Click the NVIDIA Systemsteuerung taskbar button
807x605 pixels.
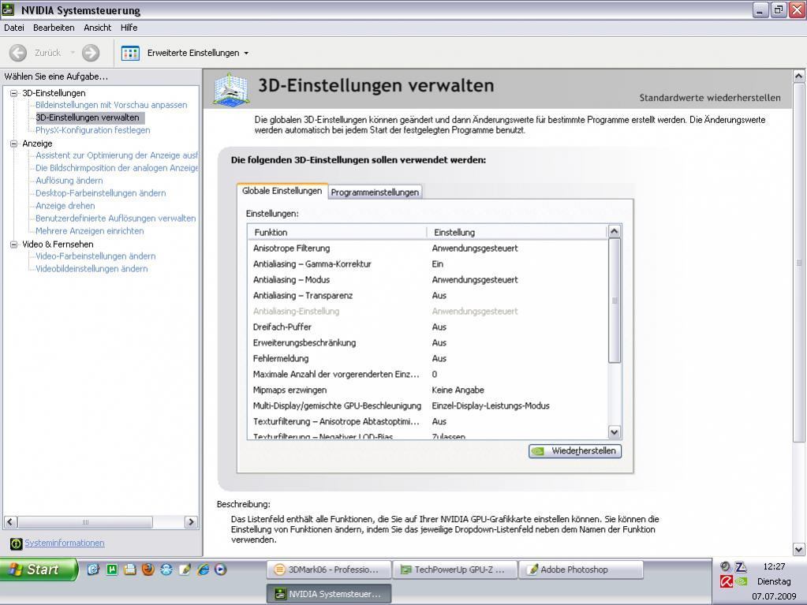pos(329,594)
